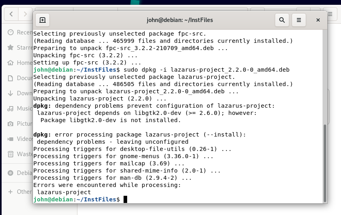The width and height of the screenshot is (341, 215).
Task: Click 'Processing triggers for desktop-file-utils' line
Action: [132, 149]
